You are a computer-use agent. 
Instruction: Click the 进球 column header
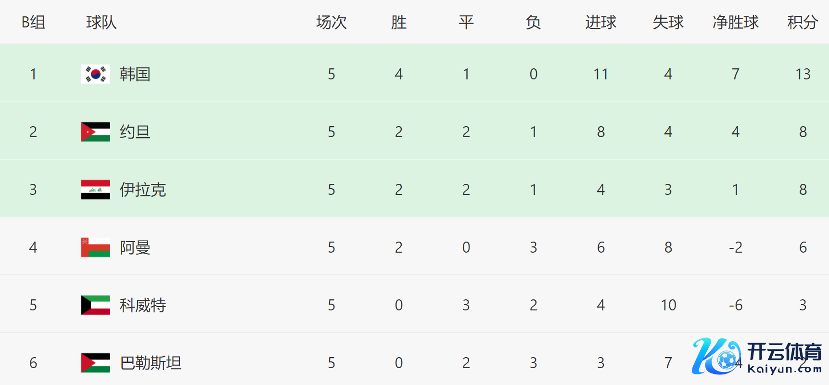[600, 22]
